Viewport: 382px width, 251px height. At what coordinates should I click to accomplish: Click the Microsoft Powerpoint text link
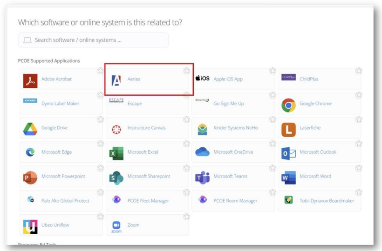[63, 177]
